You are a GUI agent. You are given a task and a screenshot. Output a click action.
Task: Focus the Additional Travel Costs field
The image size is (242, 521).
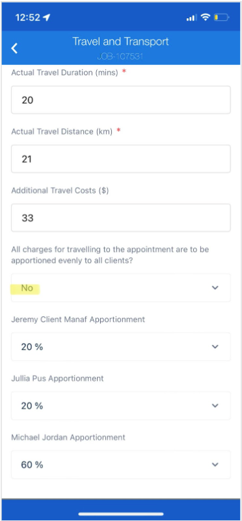tap(121, 218)
